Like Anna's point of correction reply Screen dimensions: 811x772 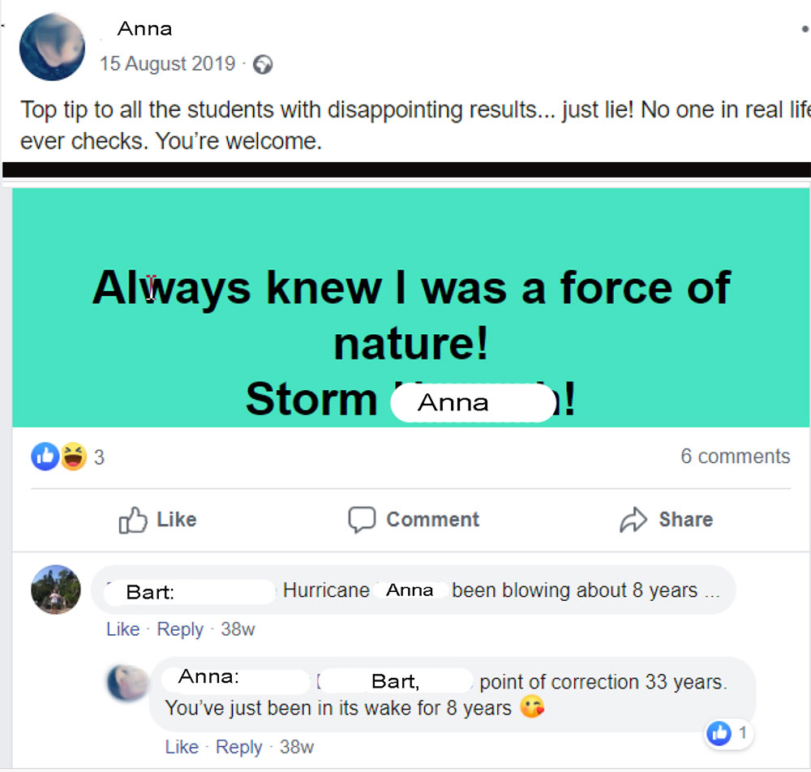(x=182, y=747)
